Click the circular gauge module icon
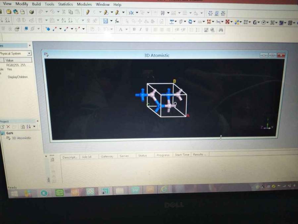The image size is (298, 224). [264, 23]
